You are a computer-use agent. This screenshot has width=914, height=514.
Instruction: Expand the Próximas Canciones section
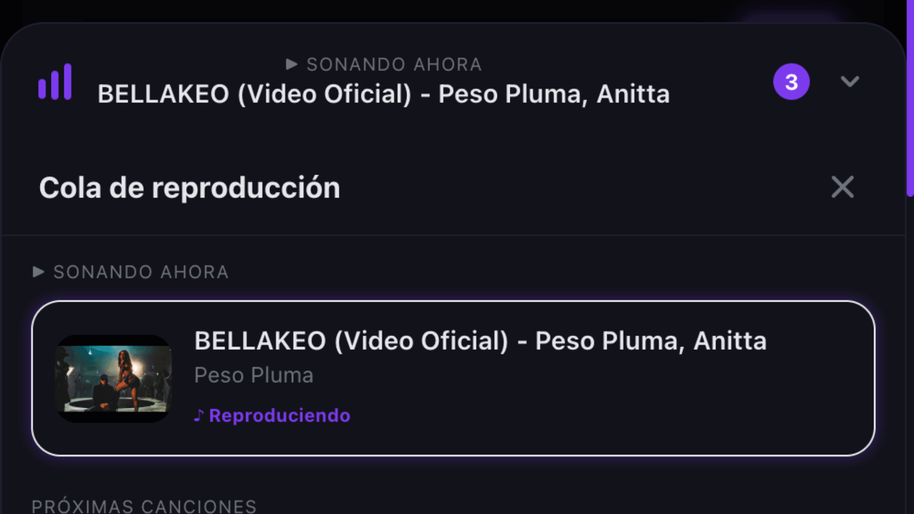pos(144,505)
